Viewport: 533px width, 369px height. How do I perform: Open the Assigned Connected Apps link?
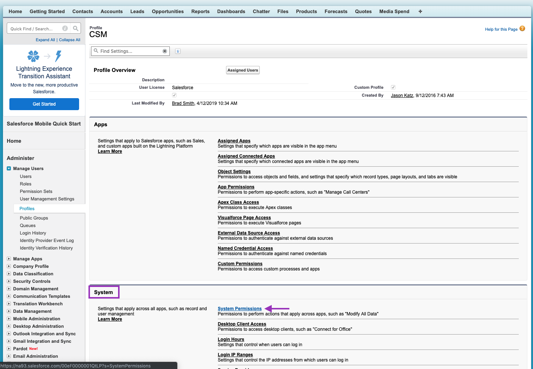point(246,156)
